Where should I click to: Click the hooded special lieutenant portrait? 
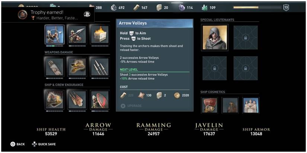click(x=215, y=37)
